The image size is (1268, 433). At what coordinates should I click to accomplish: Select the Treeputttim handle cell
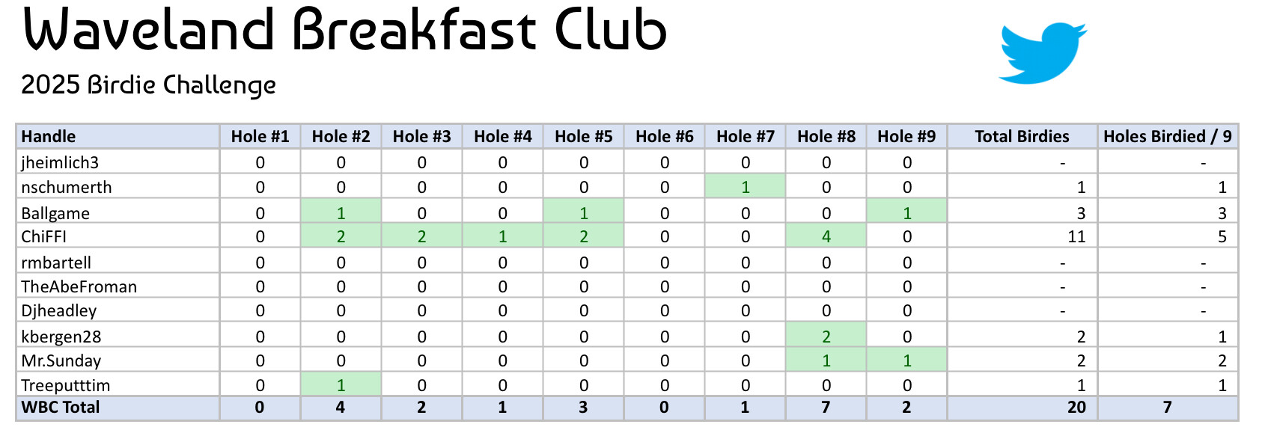(x=66, y=385)
